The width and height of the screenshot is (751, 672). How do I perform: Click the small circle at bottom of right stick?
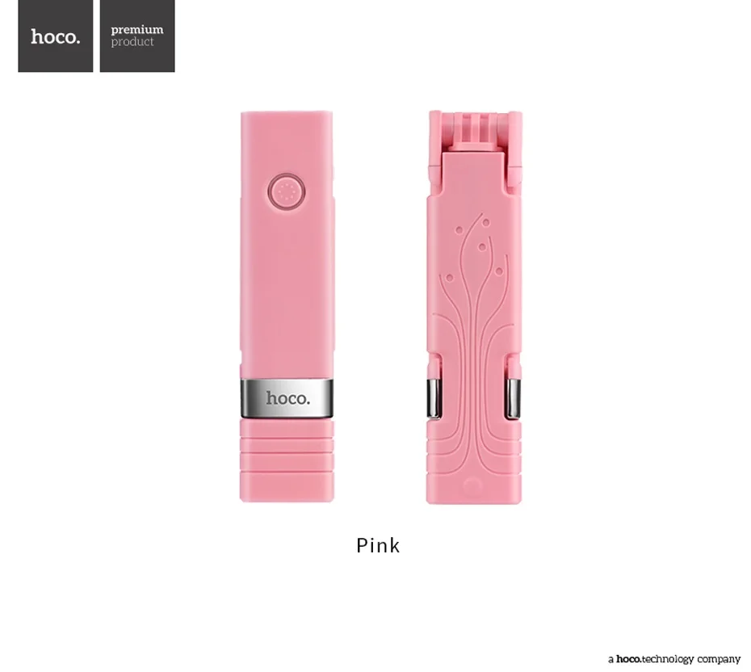tap(472, 487)
